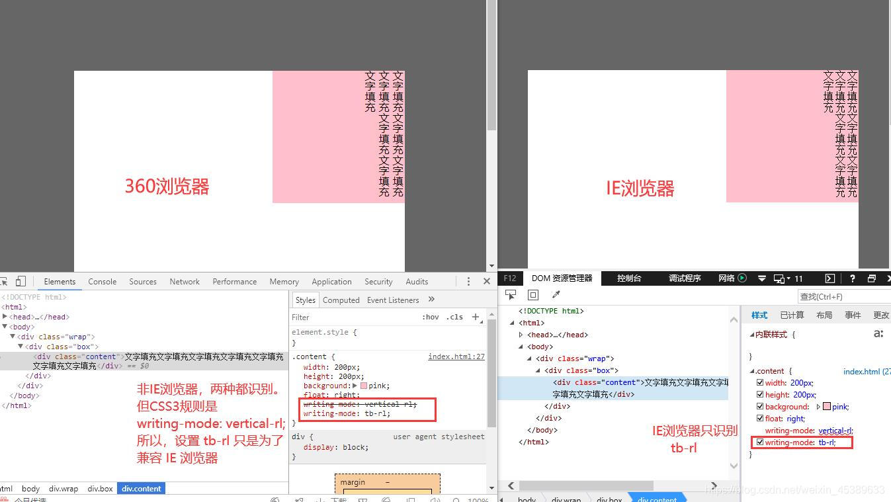The image size is (891, 502).
Task: Collapse div wrap node in IE DOM tree
Action: coord(530,358)
